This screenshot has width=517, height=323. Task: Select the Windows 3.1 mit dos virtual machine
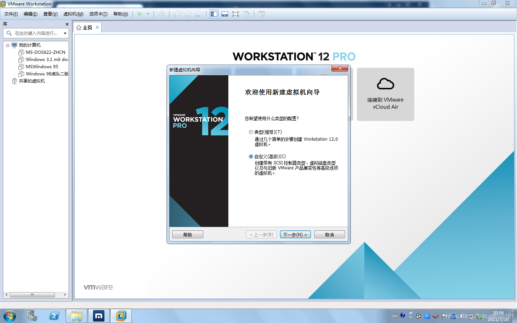point(47,60)
